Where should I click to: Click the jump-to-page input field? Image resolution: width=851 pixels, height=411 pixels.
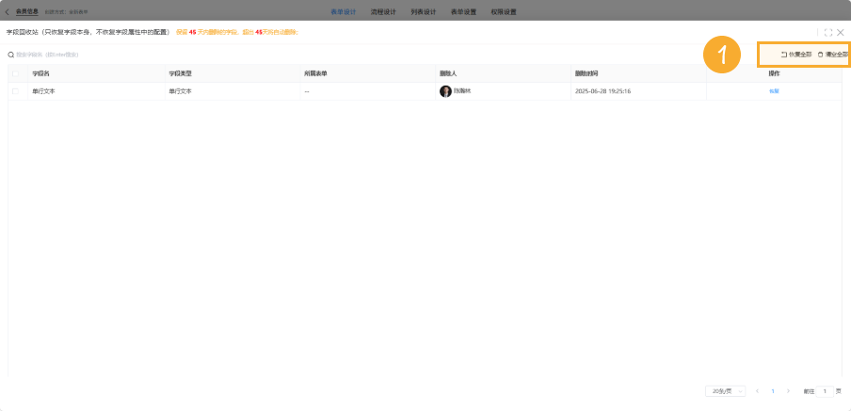(825, 391)
